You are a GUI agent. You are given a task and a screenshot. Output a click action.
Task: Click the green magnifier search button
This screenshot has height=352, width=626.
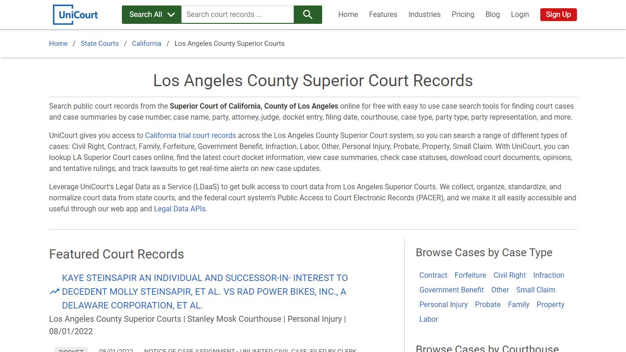pos(308,15)
